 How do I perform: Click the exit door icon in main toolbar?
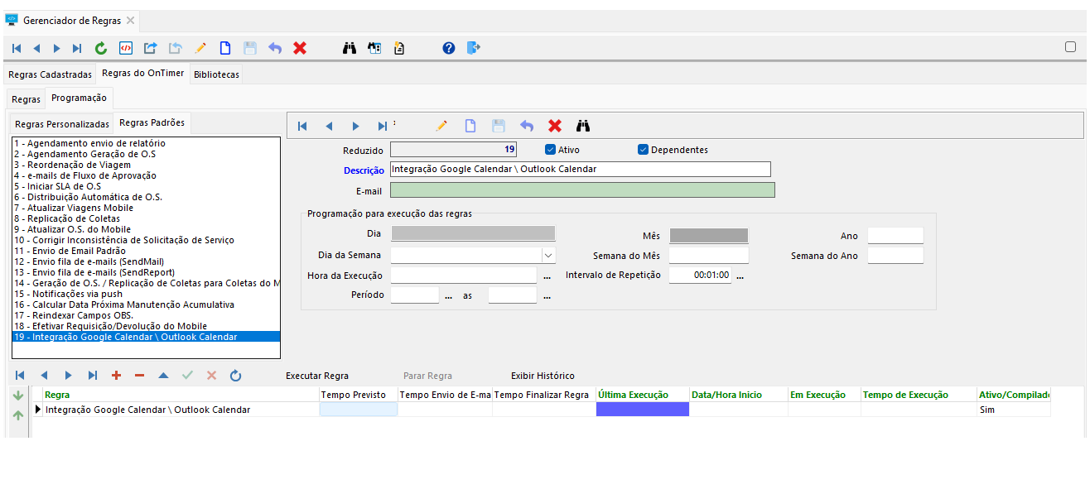[474, 49]
